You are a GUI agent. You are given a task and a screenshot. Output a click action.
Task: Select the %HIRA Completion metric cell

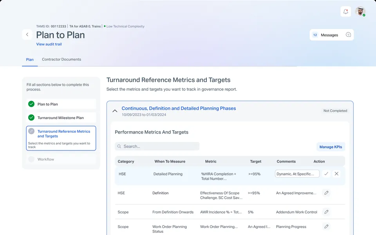(x=219, y=176)
